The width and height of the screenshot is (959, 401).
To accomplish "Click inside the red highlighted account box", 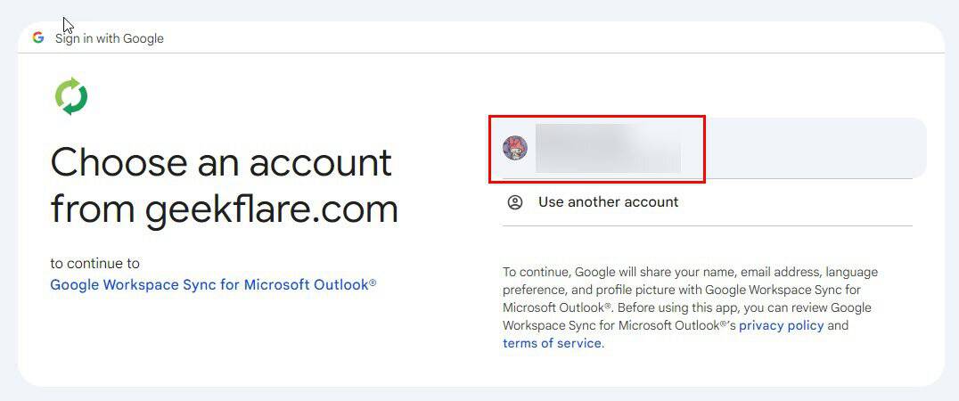I will click(x=597, y=149).
